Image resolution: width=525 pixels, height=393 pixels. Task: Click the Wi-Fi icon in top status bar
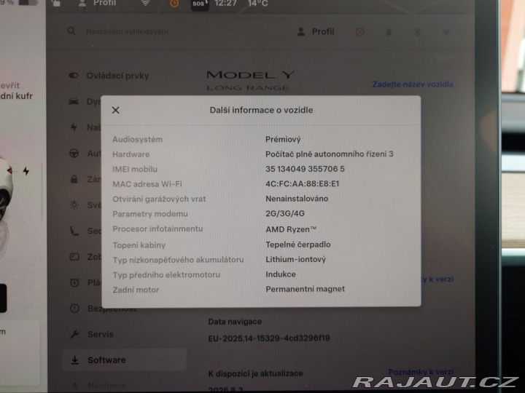coord(145,4)
